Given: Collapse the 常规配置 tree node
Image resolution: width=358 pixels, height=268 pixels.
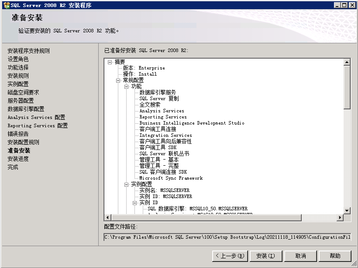Looking at the screenshot, I should click(118, 80).
